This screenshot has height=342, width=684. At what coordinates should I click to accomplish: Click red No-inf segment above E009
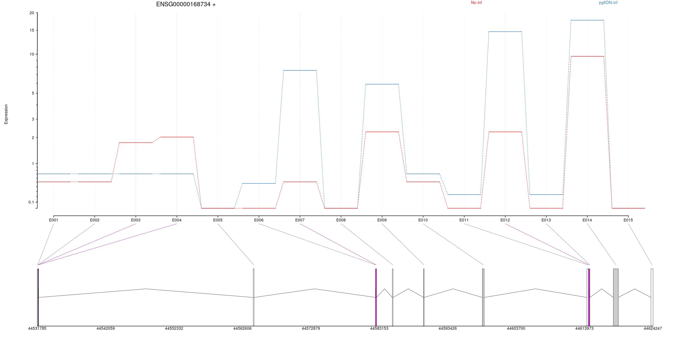382,132
